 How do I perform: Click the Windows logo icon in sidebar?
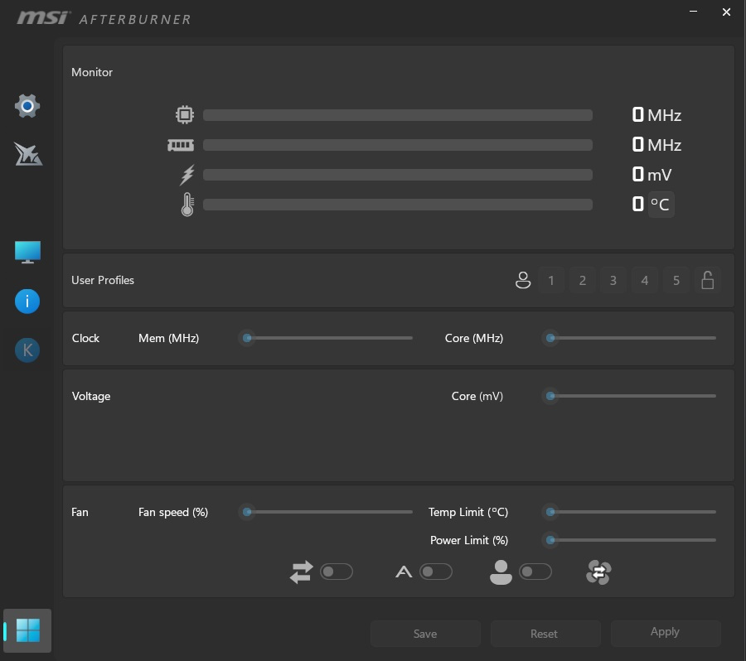(x=27, y=631)
